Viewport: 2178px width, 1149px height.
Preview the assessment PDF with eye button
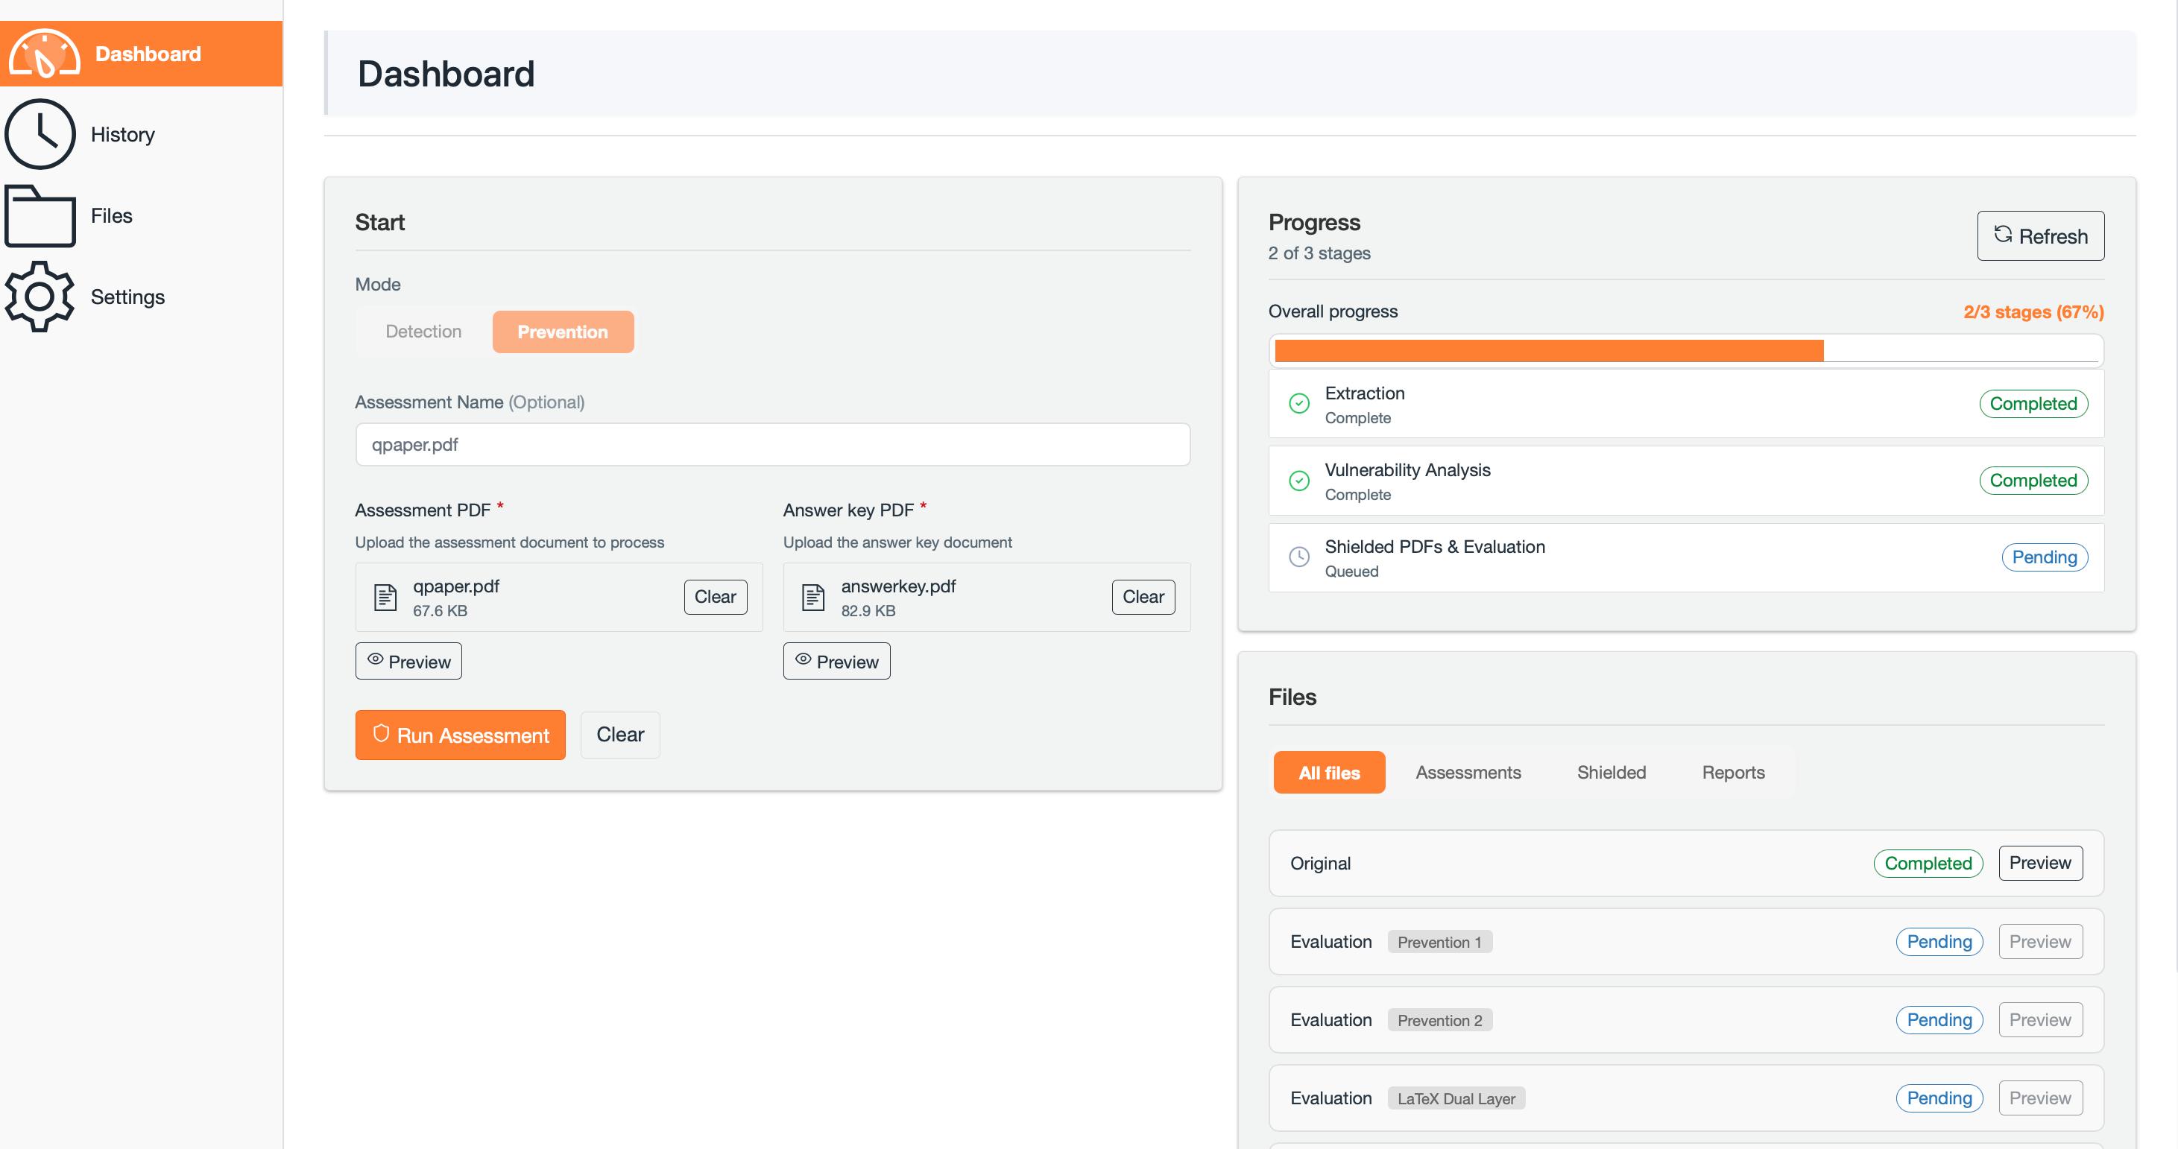click(x=408, y=661)
